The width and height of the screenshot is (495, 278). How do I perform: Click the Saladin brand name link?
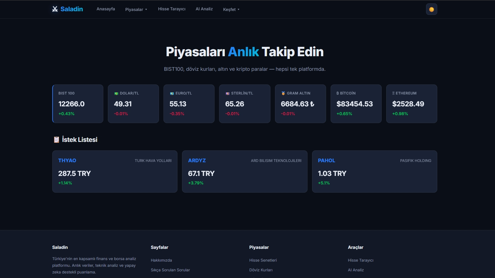tap(72, 9)
